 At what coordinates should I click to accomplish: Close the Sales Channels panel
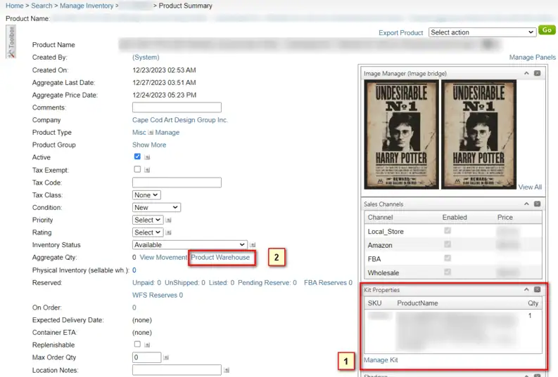[538, 204]
